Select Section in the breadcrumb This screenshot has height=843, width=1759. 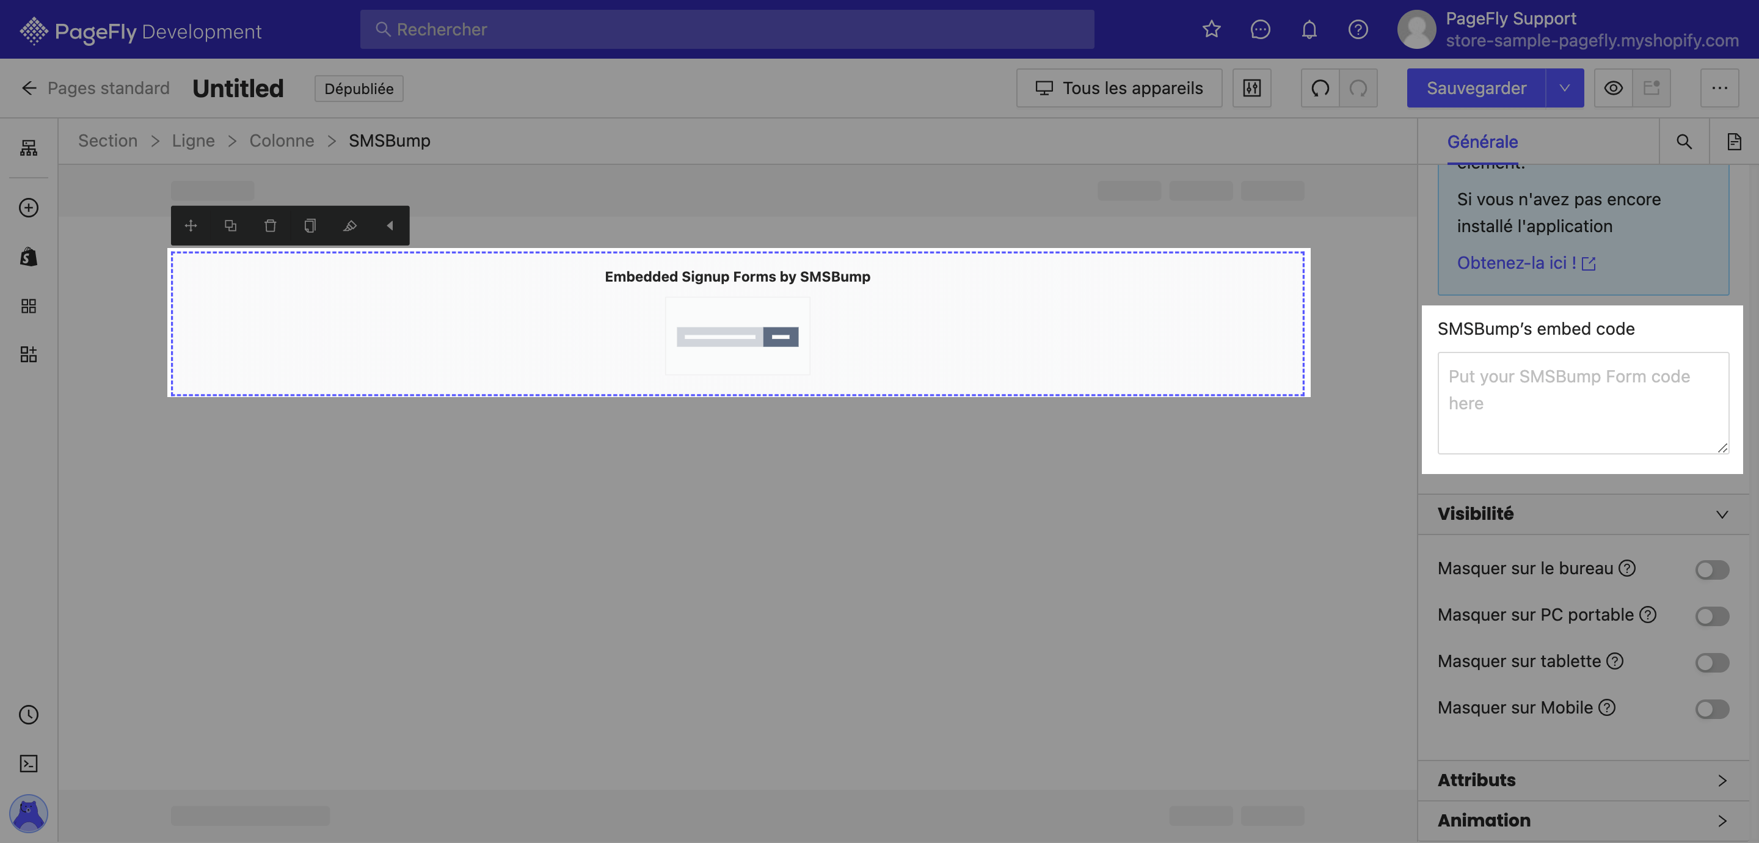tap(108, 140)
